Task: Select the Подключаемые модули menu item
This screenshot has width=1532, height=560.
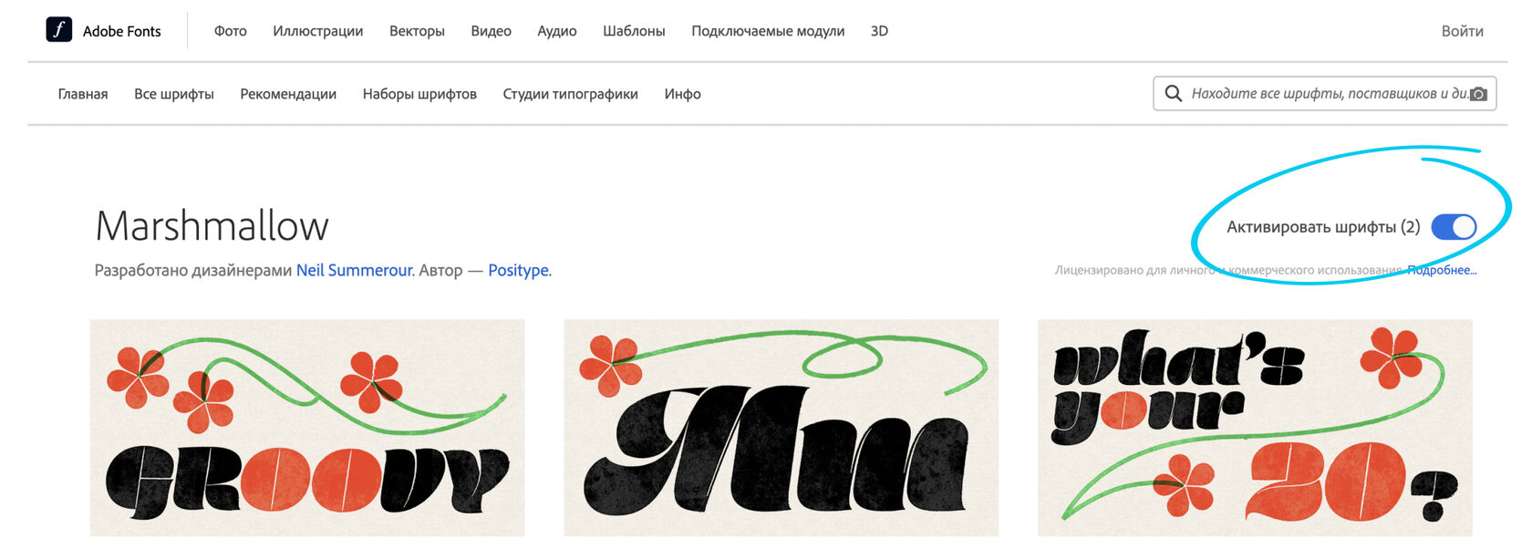Action: point(768,31)
